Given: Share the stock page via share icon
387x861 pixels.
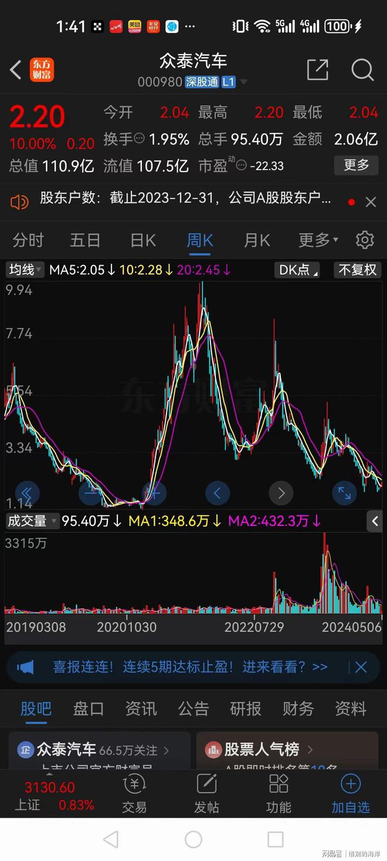Looking at the screenshot, I should (x=318, y=70).
